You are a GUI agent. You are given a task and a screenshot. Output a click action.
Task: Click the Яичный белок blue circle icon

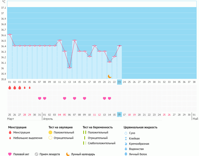click(x=126, y=154)
